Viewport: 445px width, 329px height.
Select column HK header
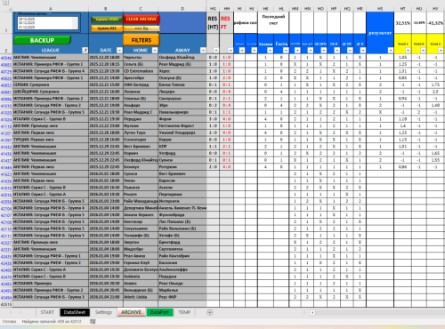click(265, 9)
